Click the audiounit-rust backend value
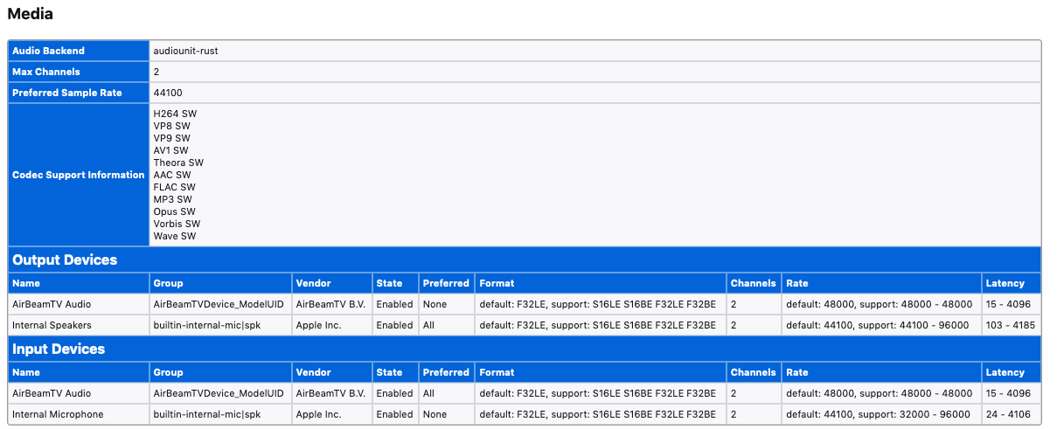The height and width of the screenshot is (429, 1057). click(185, 51)
